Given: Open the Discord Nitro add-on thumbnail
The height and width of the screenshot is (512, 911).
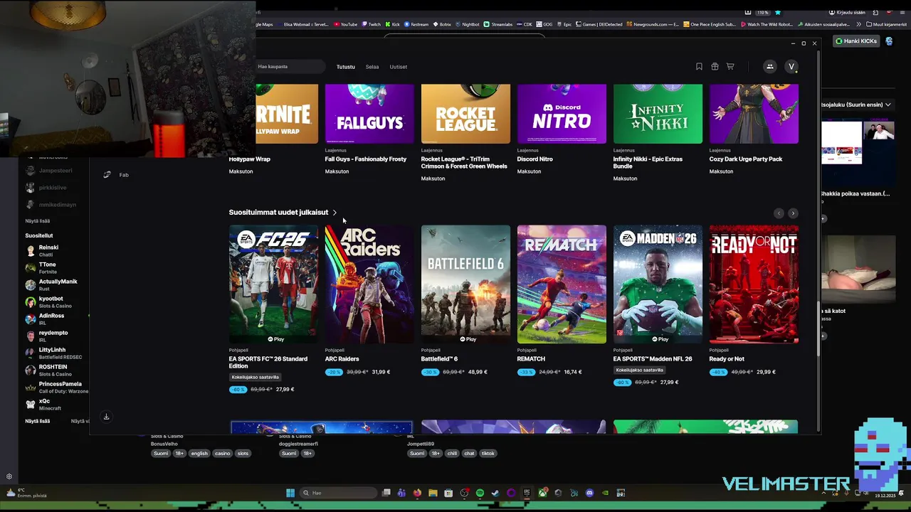Looking at the screenshot, I should coord(562,114).
